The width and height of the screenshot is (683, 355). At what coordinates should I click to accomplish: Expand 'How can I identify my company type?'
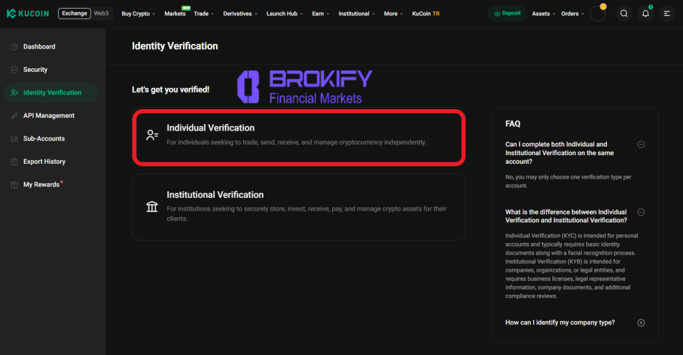pyautogui.click(x=641, y=322)
